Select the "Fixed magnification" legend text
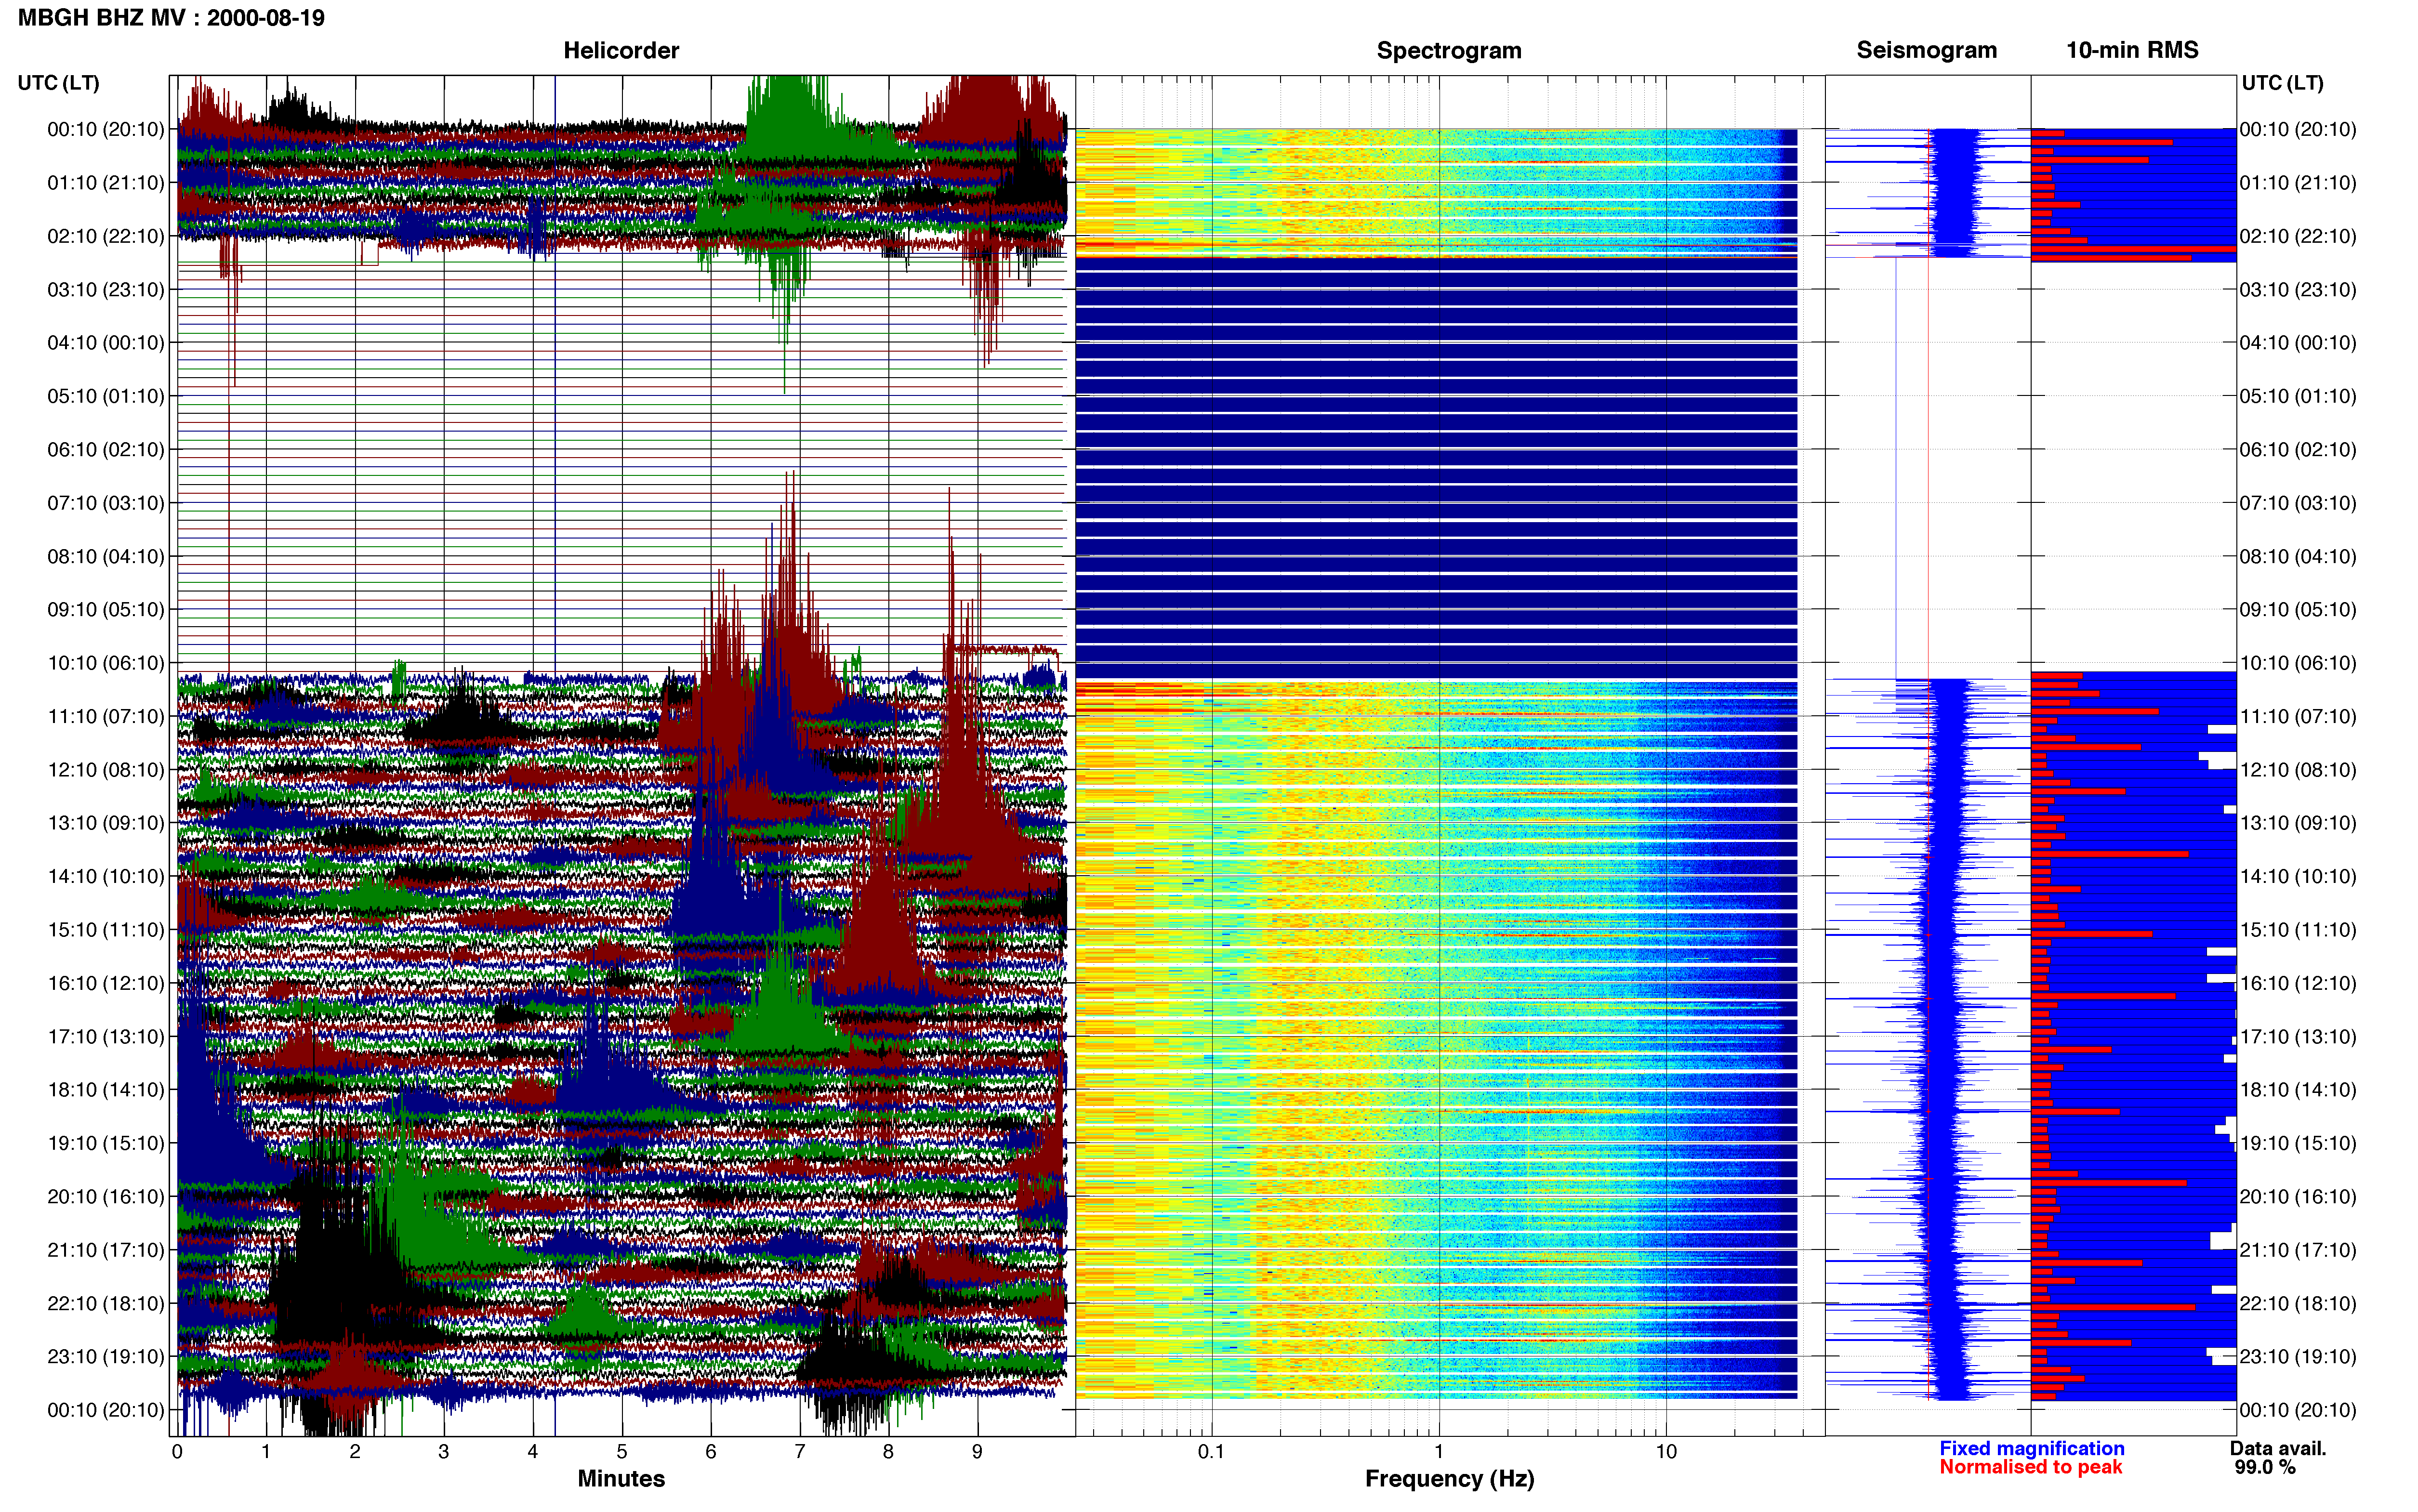 (2032, 1448)
